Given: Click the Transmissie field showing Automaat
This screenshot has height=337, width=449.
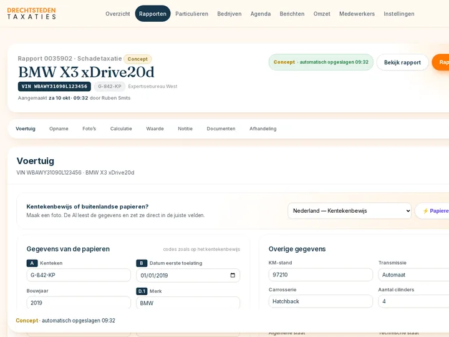Looking at the screenshot, I should tap(413, 275).
